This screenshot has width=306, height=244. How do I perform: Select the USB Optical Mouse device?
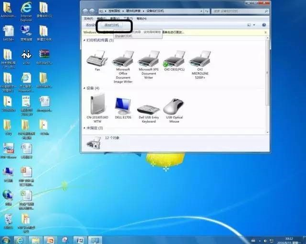[174, 106]
